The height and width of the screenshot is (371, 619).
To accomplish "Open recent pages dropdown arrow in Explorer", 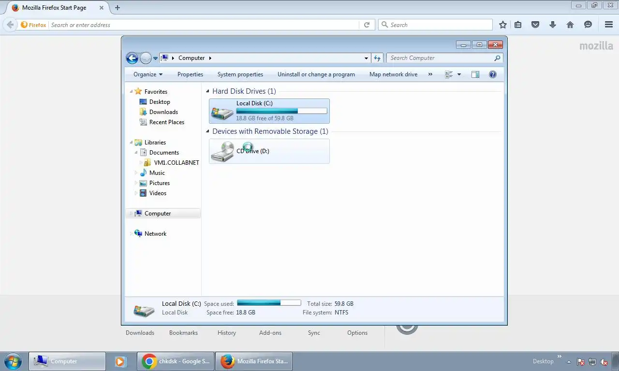I will pos(155,58).
